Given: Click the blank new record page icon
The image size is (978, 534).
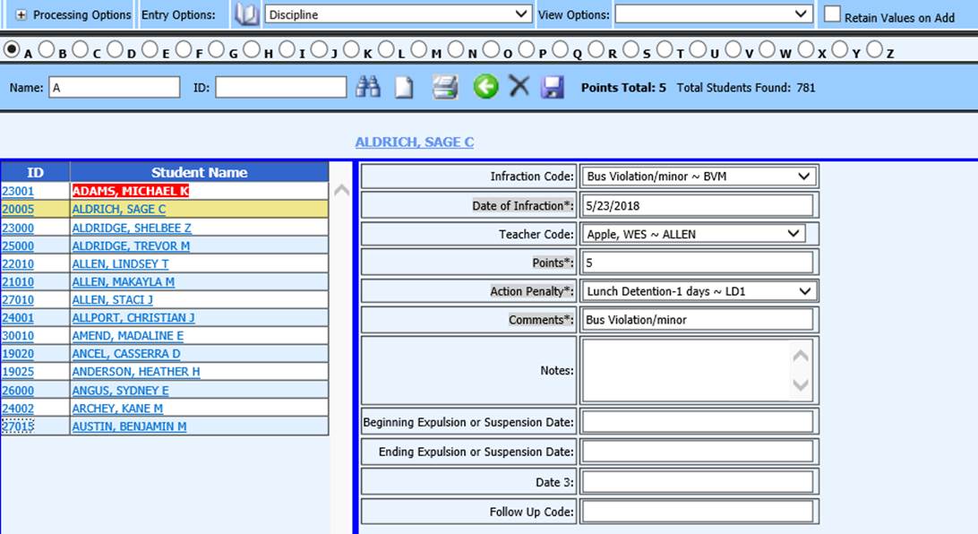Looking at the screenshot, I should pos(405,87).
